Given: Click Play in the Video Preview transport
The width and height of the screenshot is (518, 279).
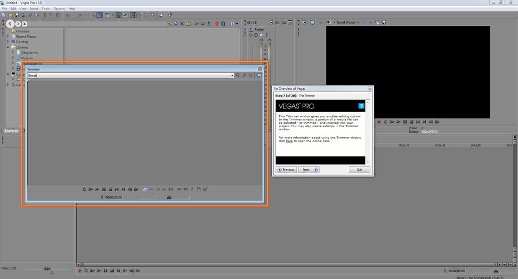Looking at the screenshot, I should point(398,122).
